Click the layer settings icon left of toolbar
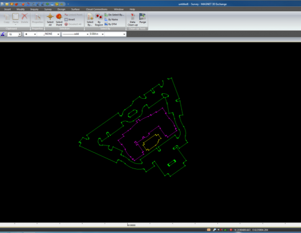The width and height of the screenshot is (301, 233). [3, 34]
